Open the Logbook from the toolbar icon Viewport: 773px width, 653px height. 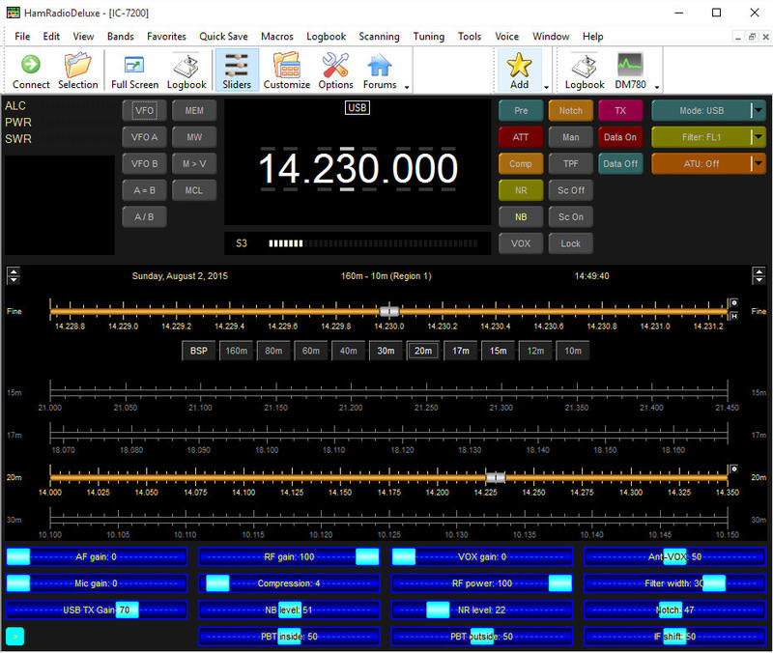(x=186, y=70)
